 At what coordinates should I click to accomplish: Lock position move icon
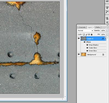(x=89, y=34)
